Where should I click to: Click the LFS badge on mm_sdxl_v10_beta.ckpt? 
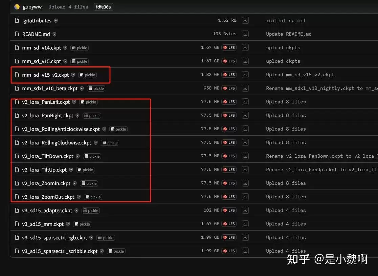229,88
